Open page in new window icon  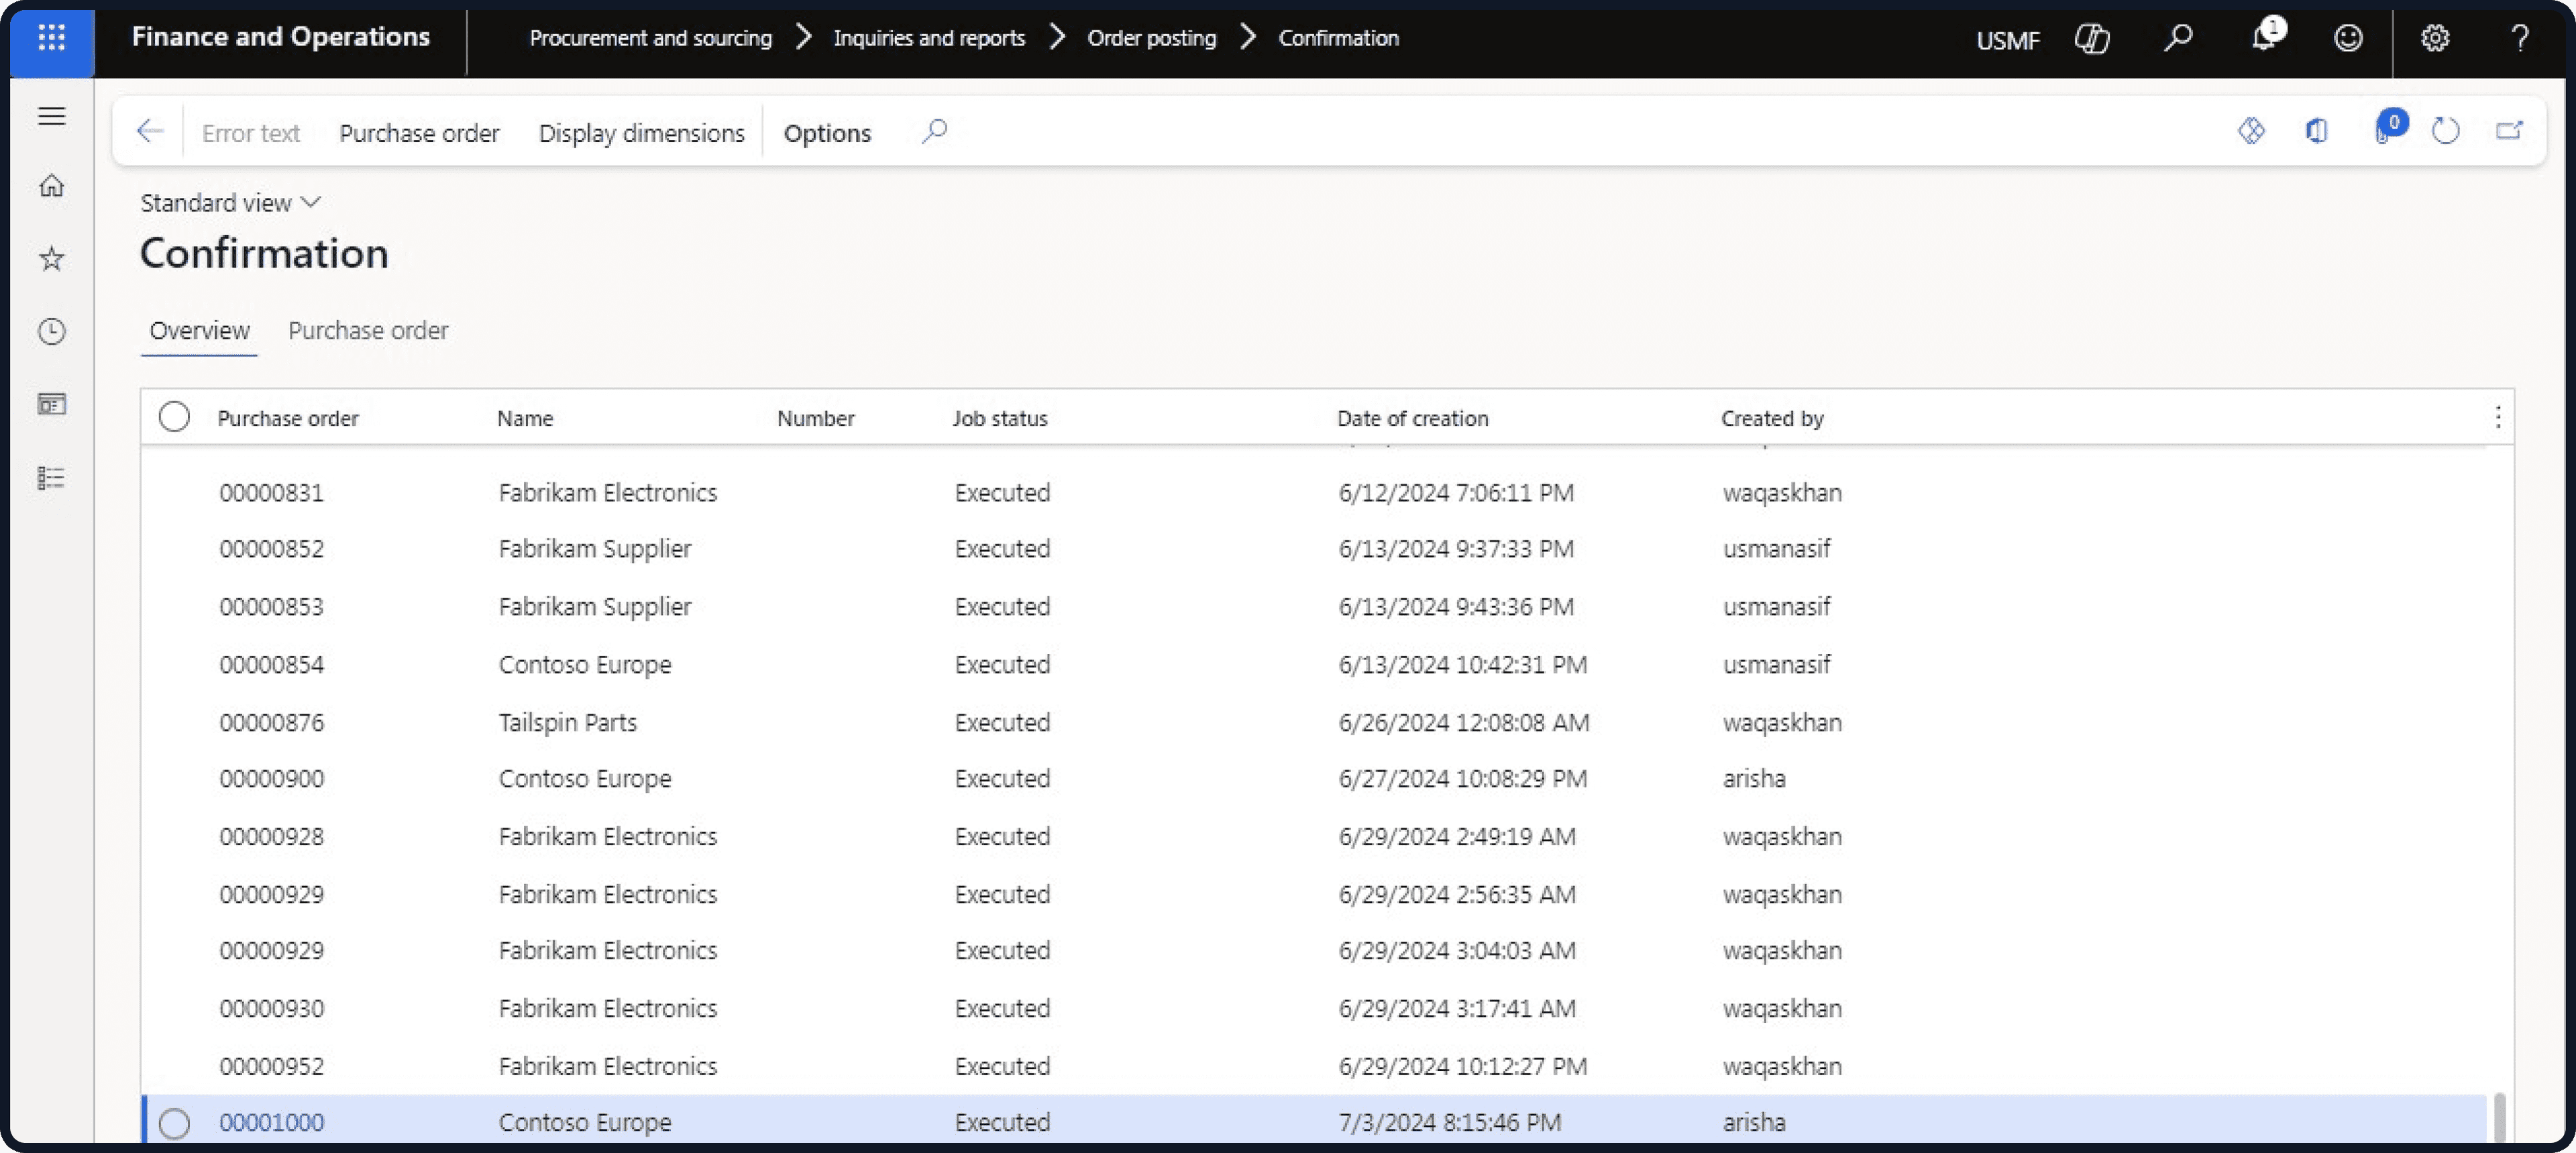(x=2509, y=131)
